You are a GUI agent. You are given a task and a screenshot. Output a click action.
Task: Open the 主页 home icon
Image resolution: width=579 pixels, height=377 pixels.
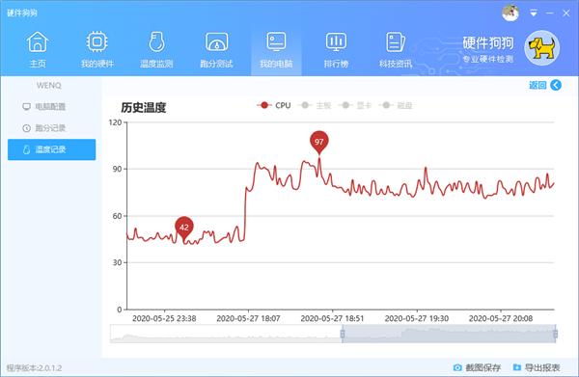click(x=38, y=41)
